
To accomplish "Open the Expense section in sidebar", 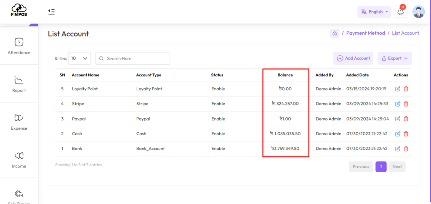I will [x=19, y=121].
